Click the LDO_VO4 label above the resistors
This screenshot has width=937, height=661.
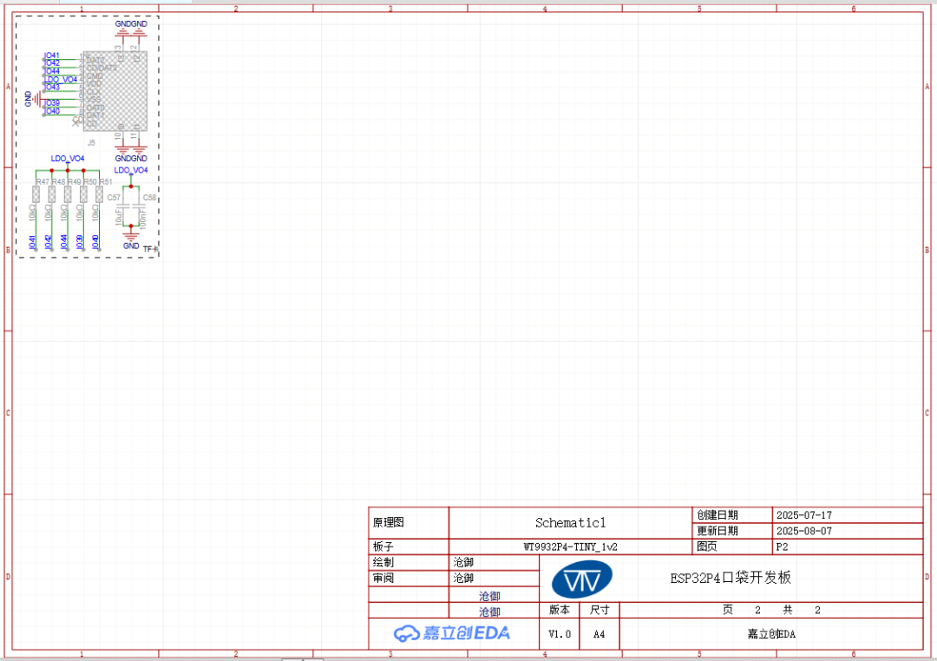pos(68,159)
